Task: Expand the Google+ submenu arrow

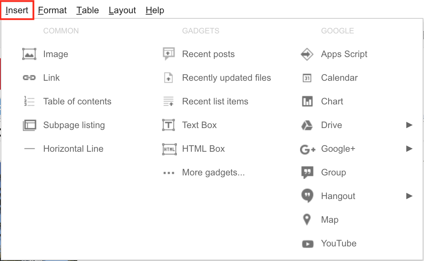Action: (x=409, y=149)
